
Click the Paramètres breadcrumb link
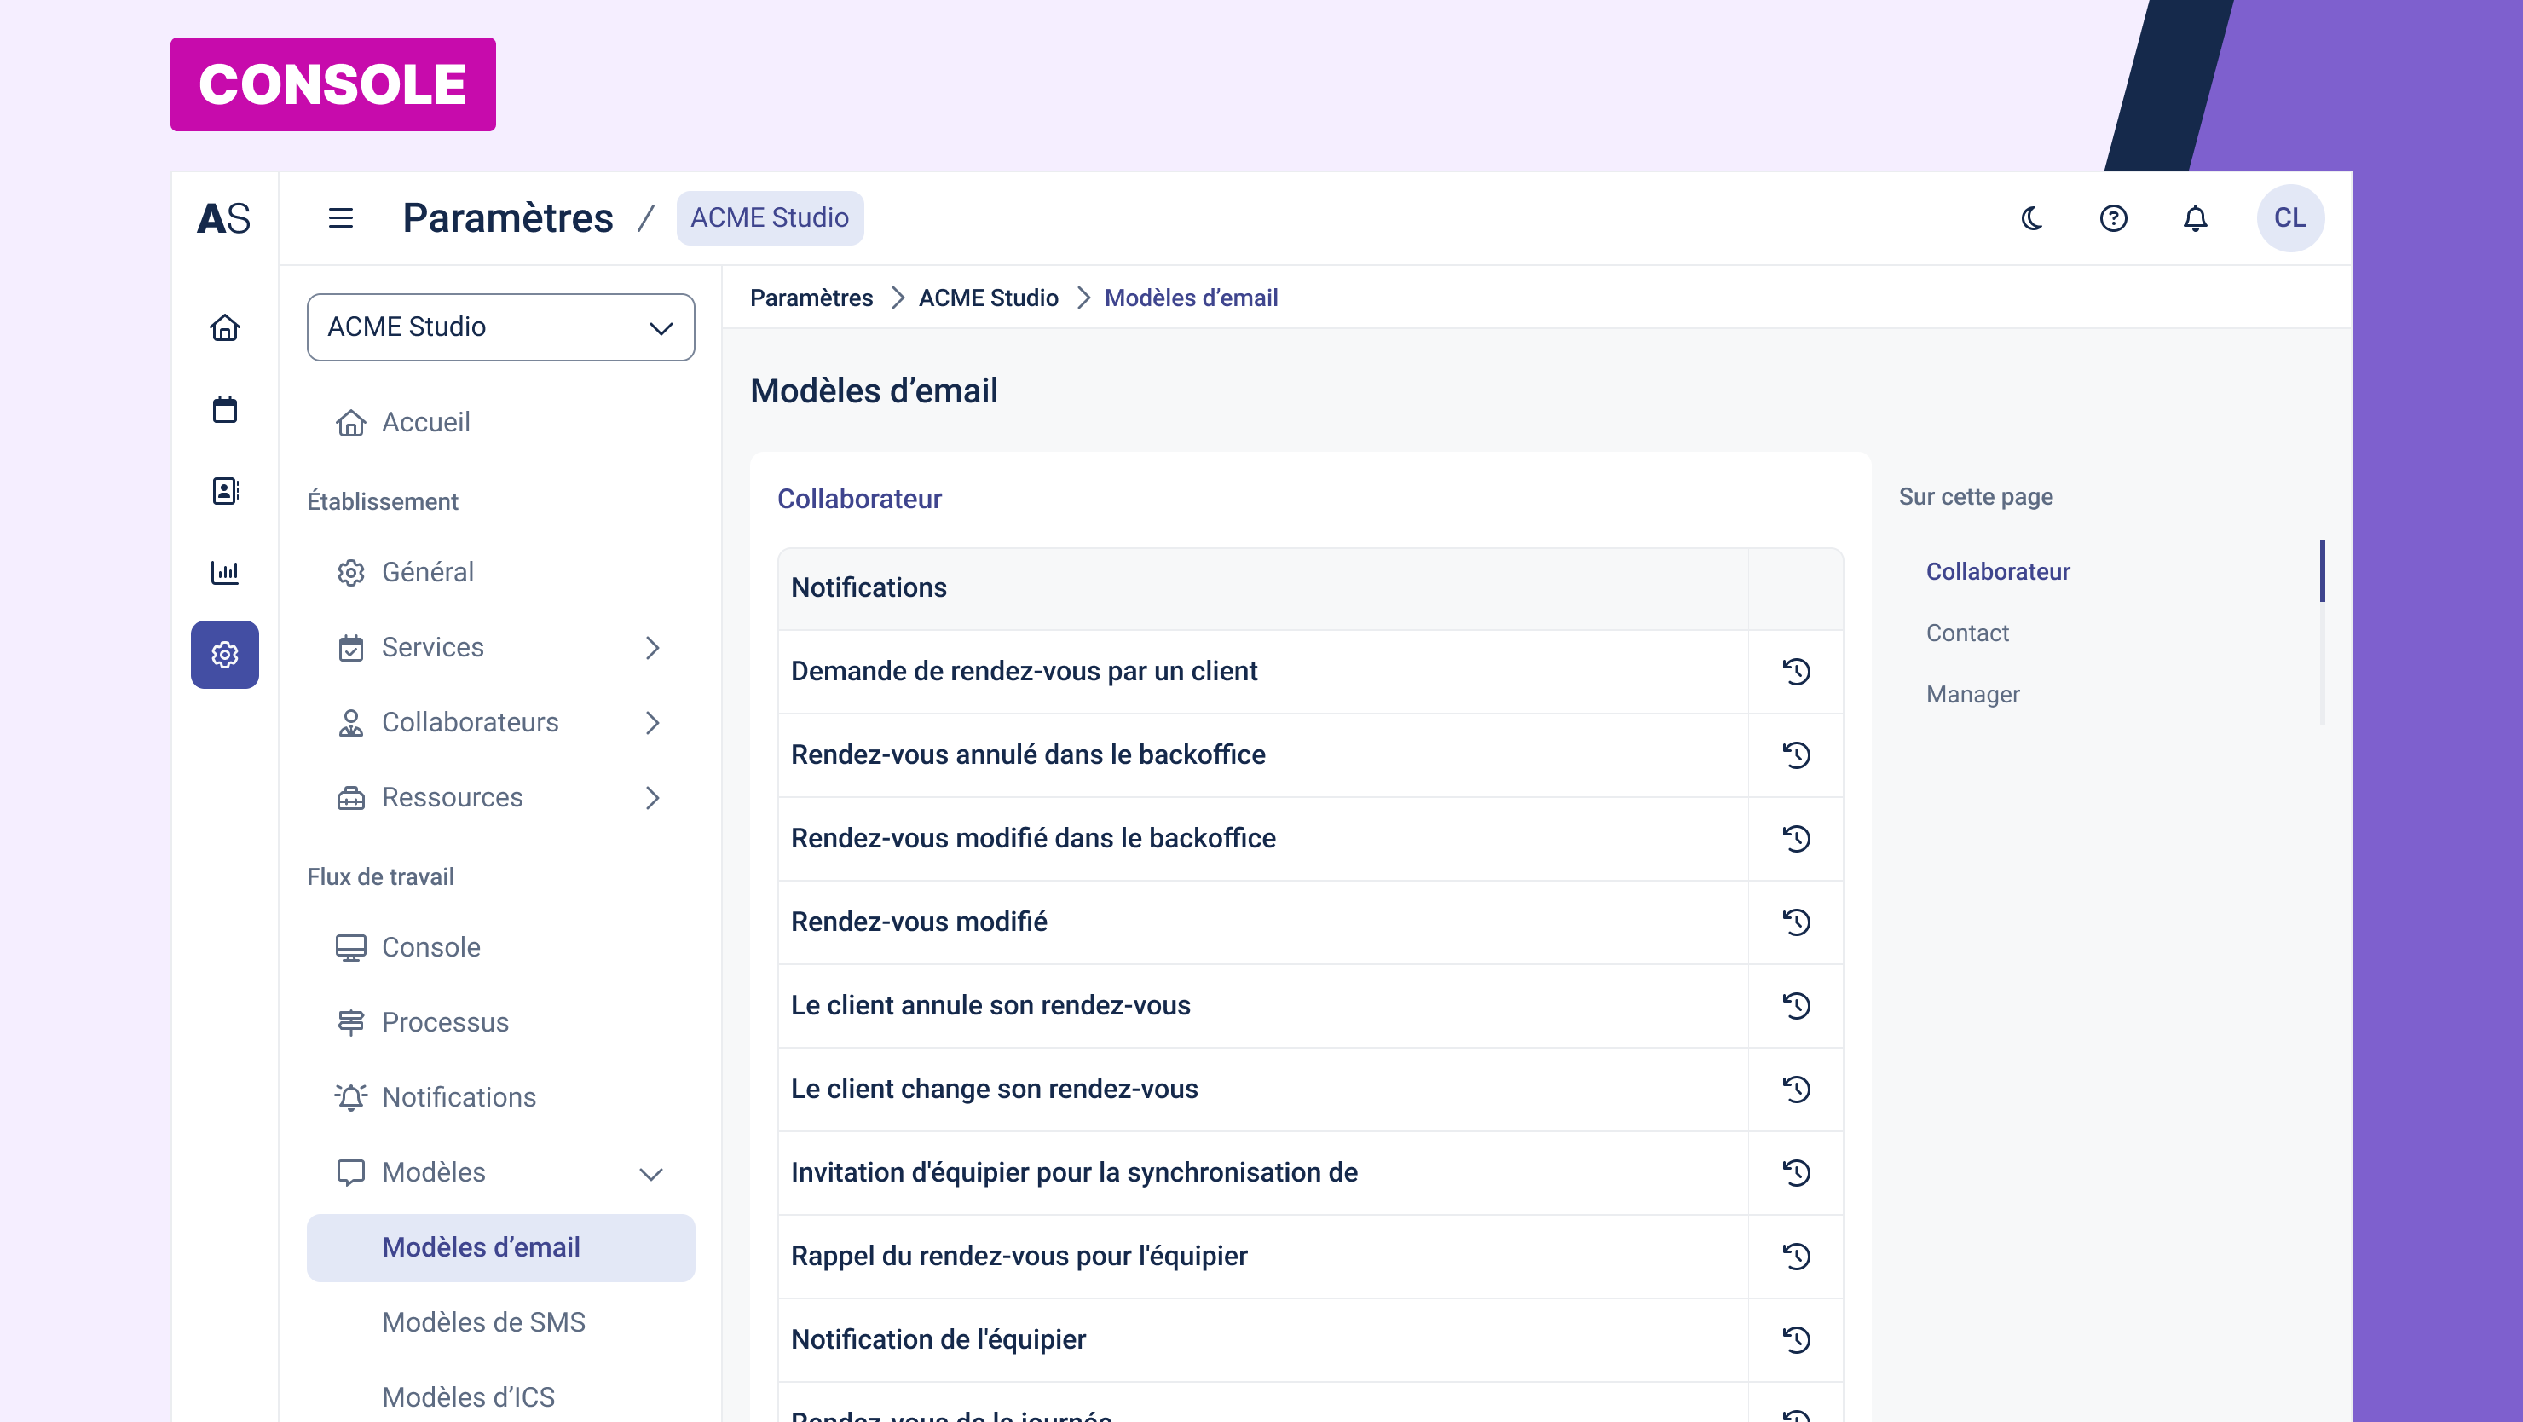pos(811,298)
